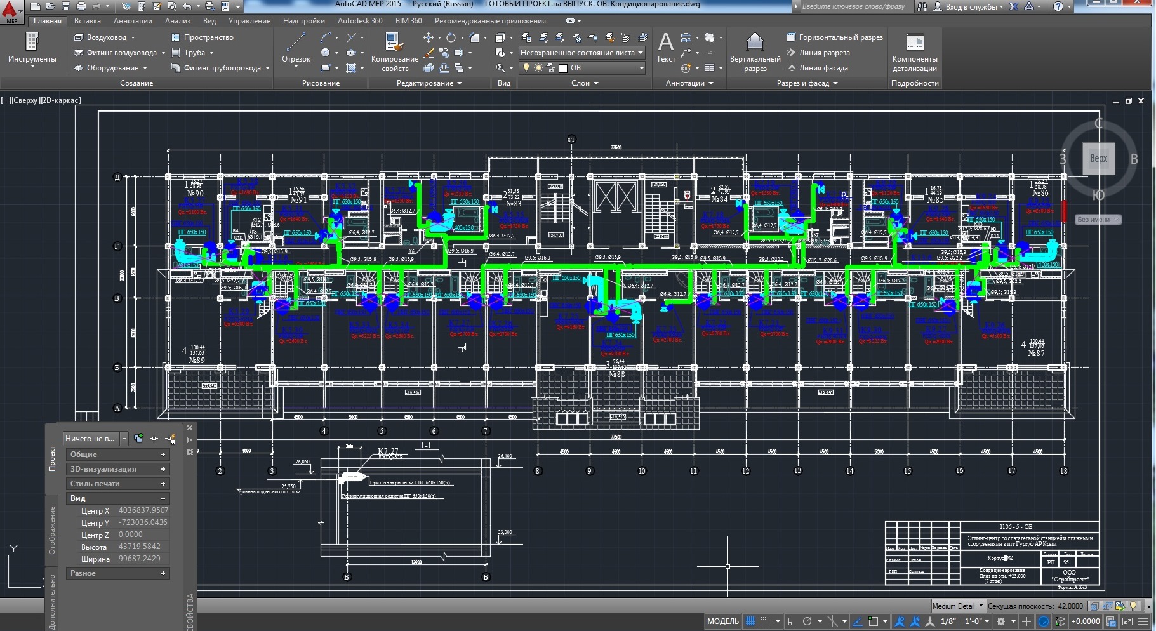Image resolution: width=1156 pixels, height=631 pixels.
Task: Toggle object snap tracking in status bar
Action: click(857, 621)
